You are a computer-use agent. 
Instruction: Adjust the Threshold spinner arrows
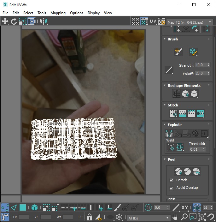[204, 149]
